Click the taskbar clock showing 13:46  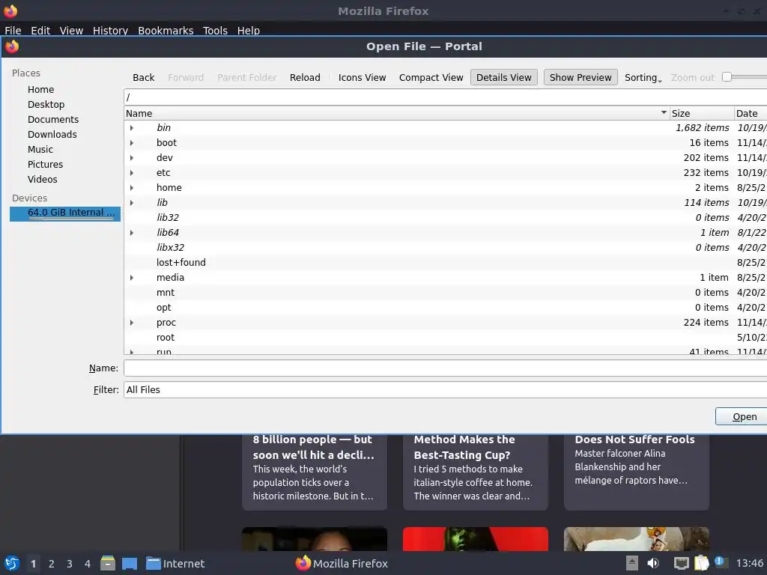[x=749, y=564]
